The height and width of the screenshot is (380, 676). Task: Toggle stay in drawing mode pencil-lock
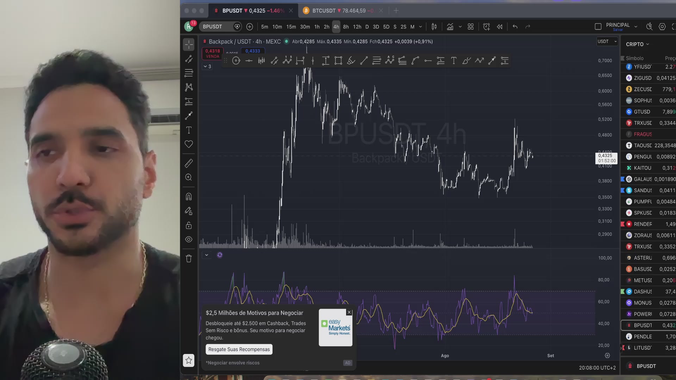pyautogui.click(x=189, y=211)
